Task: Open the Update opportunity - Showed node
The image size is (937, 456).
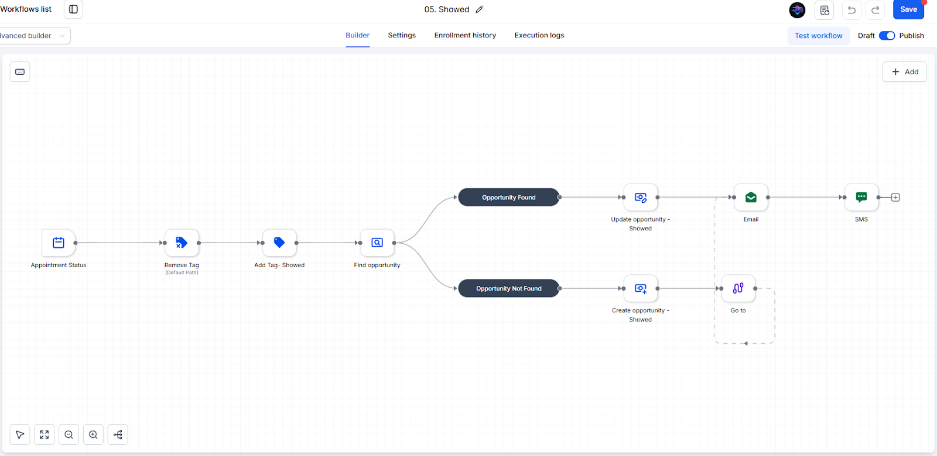Action: click(x=641, y=198)
